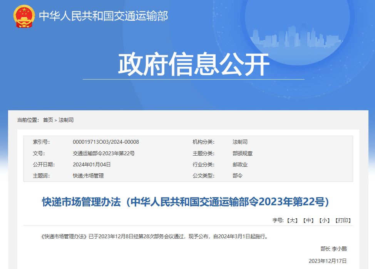375x269 pixels.
Task: Click the date 2023年12月17日
Action: point(328,261)
